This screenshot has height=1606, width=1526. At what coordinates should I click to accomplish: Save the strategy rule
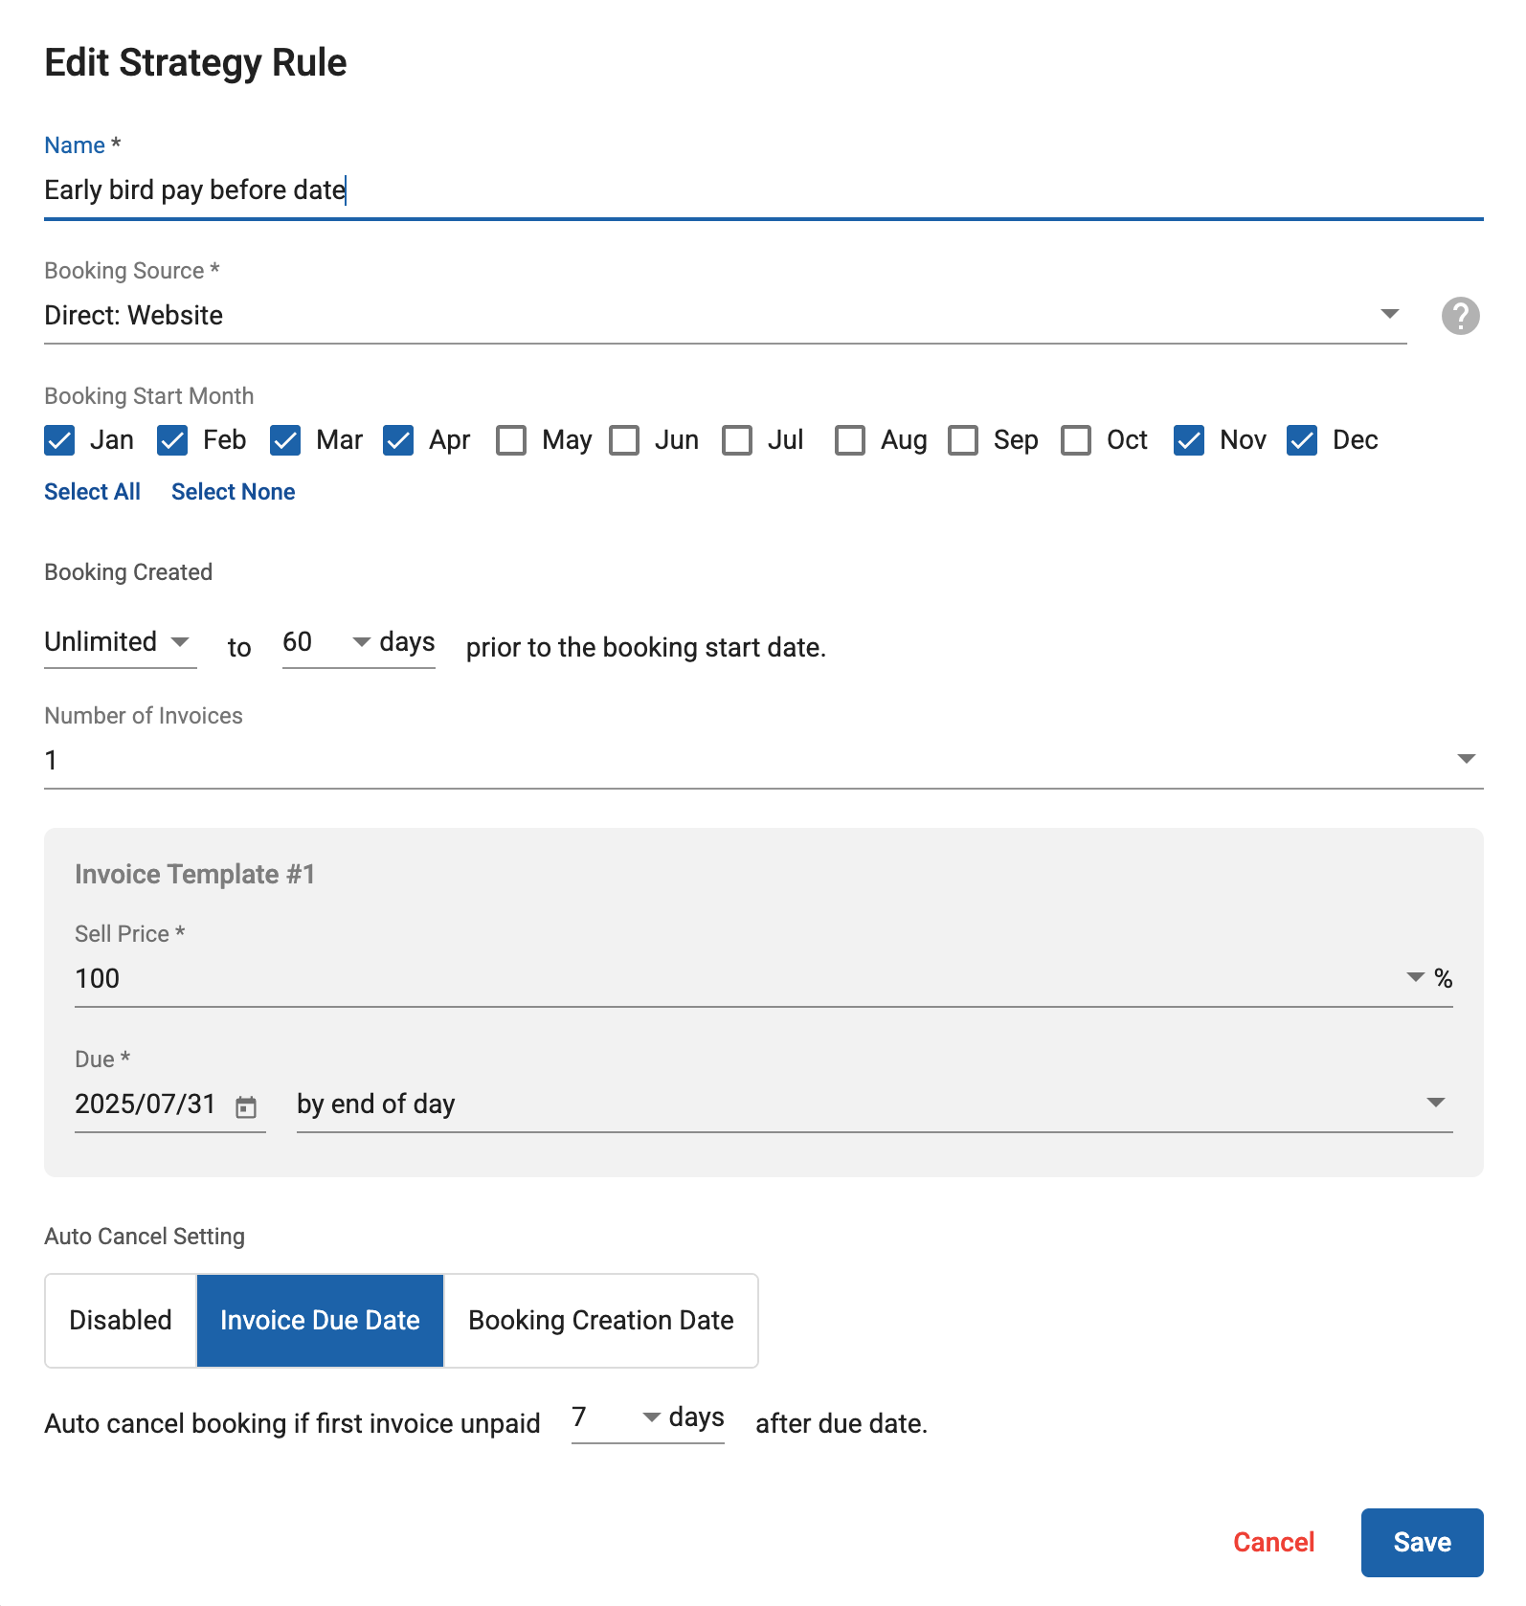pyautogui.click(x=1421, y=1542)
